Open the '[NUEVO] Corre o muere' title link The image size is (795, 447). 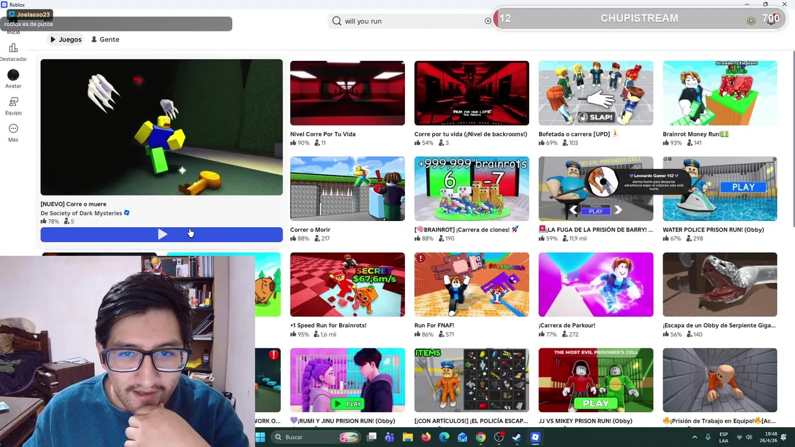pyautogui.click(x=73, y=204)
